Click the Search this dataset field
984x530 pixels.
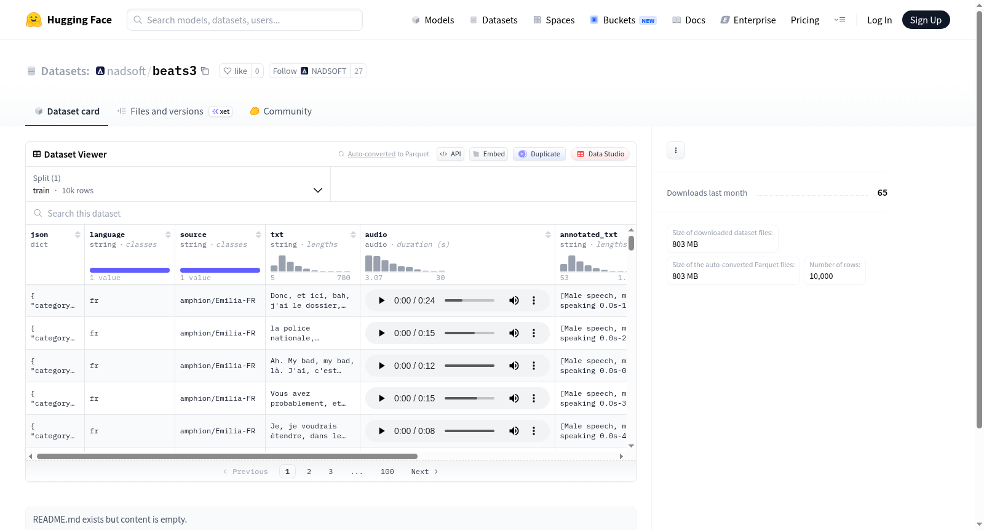(x=331, y=214)
